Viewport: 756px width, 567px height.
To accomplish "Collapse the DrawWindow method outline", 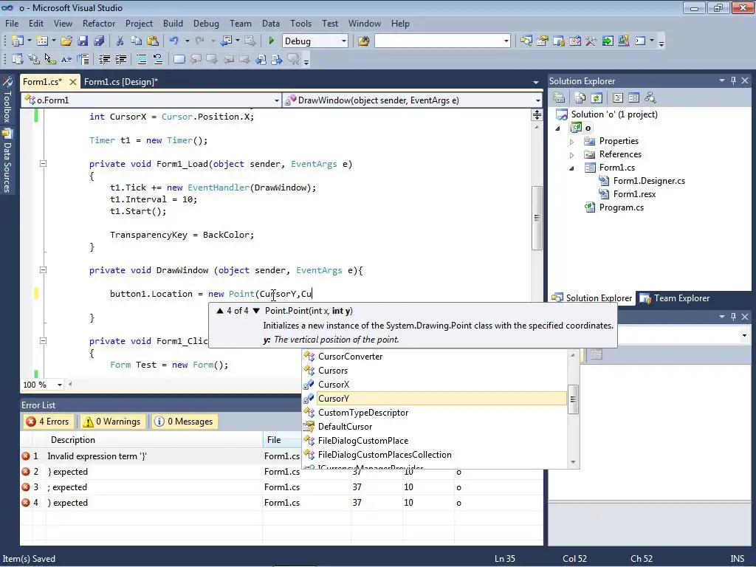I will point(43,270).
